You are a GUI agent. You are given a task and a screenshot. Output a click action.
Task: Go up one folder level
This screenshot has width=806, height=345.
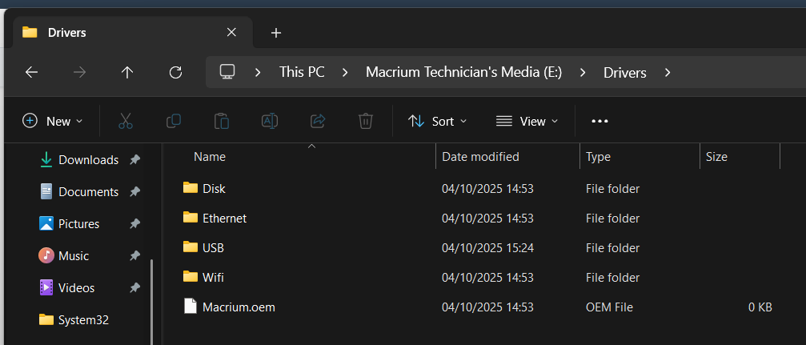tap(126, 72)
